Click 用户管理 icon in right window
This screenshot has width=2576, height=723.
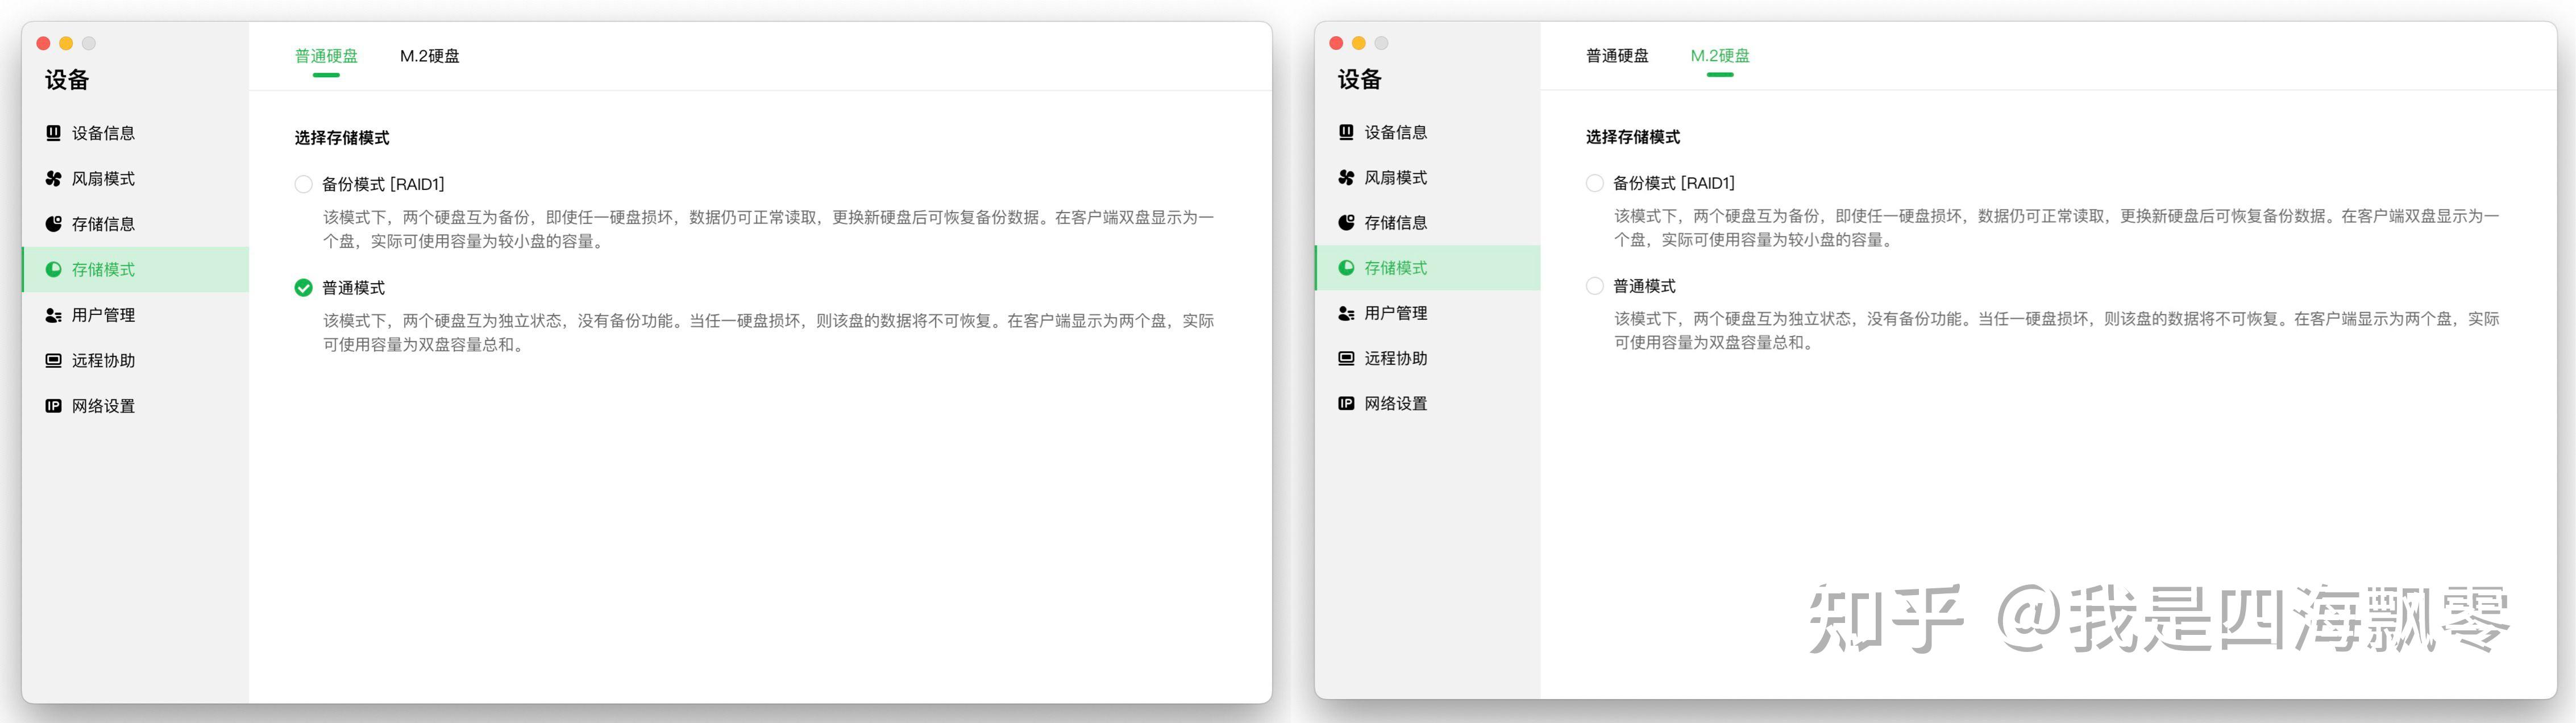tap(1346, 312)
